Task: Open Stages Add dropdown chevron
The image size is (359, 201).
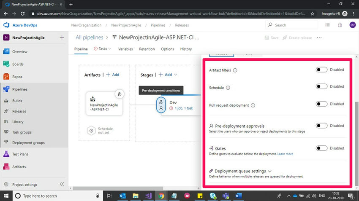Action: (176, 75)
